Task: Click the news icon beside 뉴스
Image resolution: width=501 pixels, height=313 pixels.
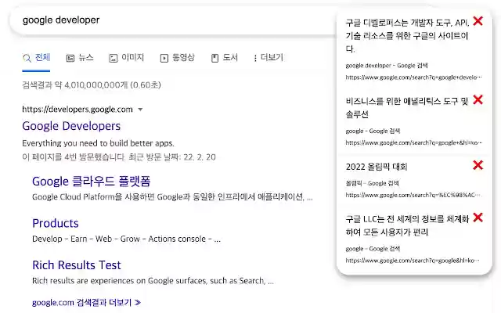Action: pyautogui.click(x=70, y=58)
